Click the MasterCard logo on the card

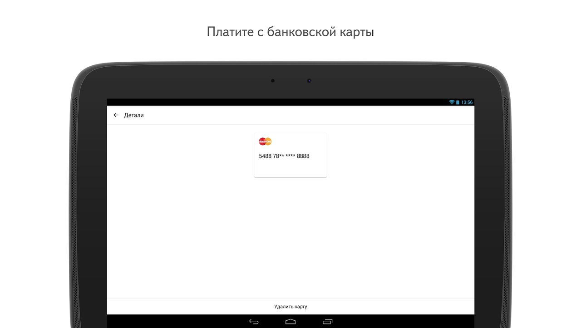point(265,142)
